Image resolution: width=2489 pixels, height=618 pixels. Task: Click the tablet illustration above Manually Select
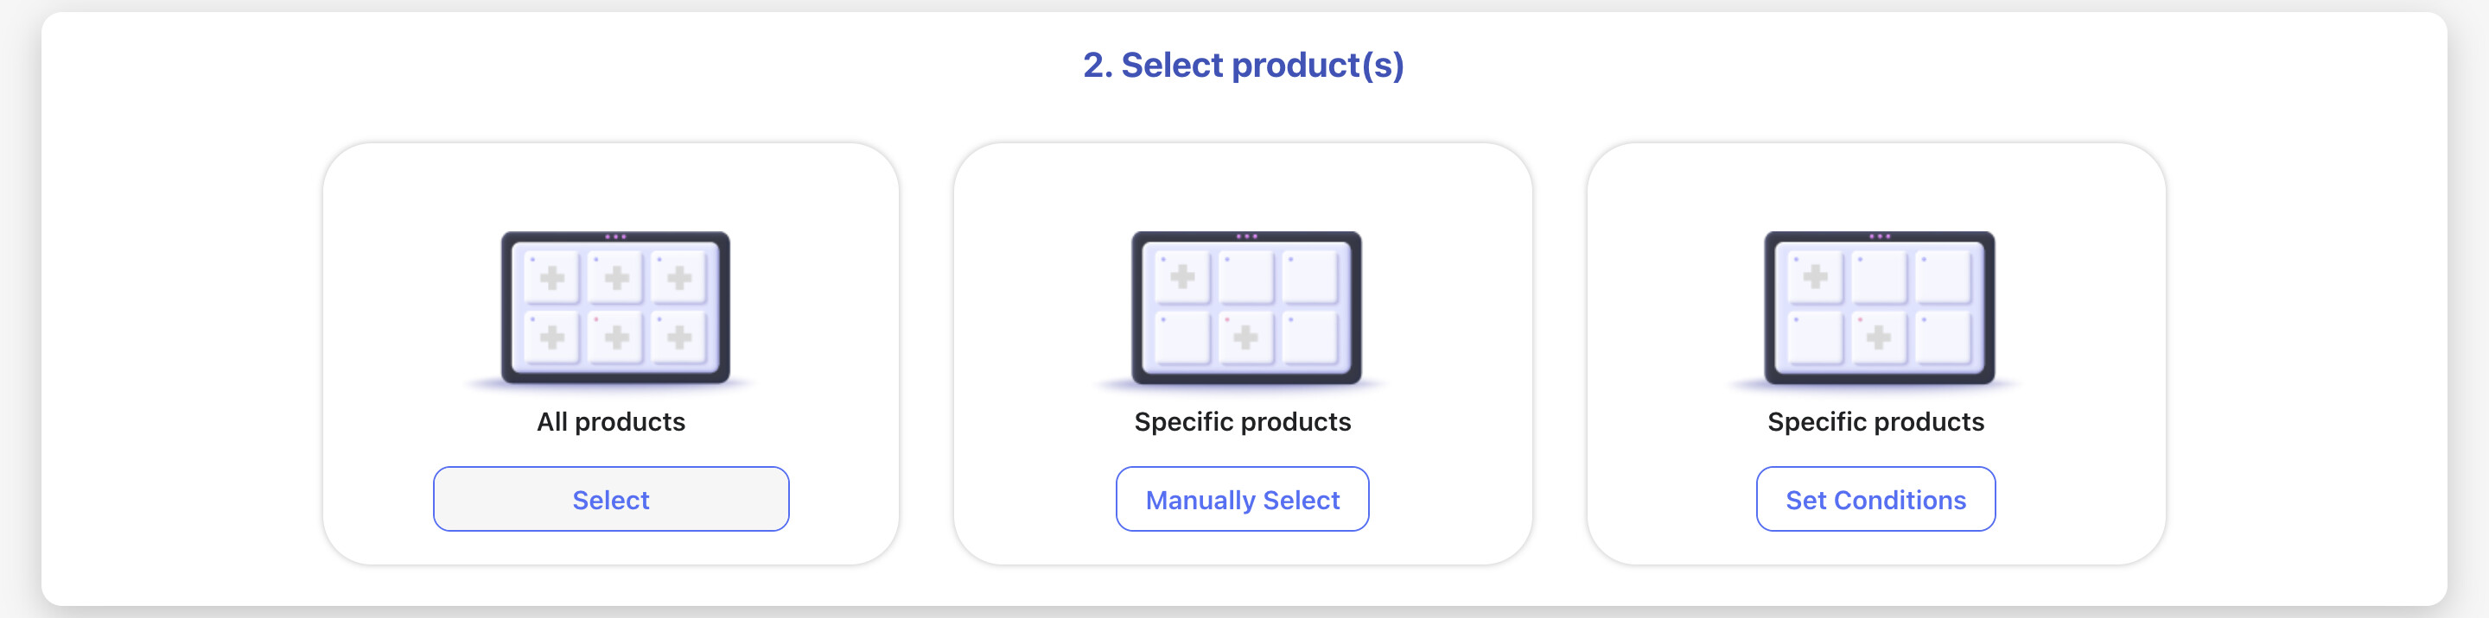click(1246, 307)
